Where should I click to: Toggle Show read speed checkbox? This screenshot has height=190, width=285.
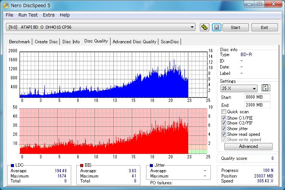tap(224, 134)
